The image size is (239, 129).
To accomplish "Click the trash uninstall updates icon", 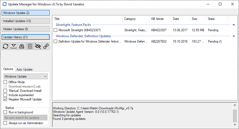I will [30, 46].
